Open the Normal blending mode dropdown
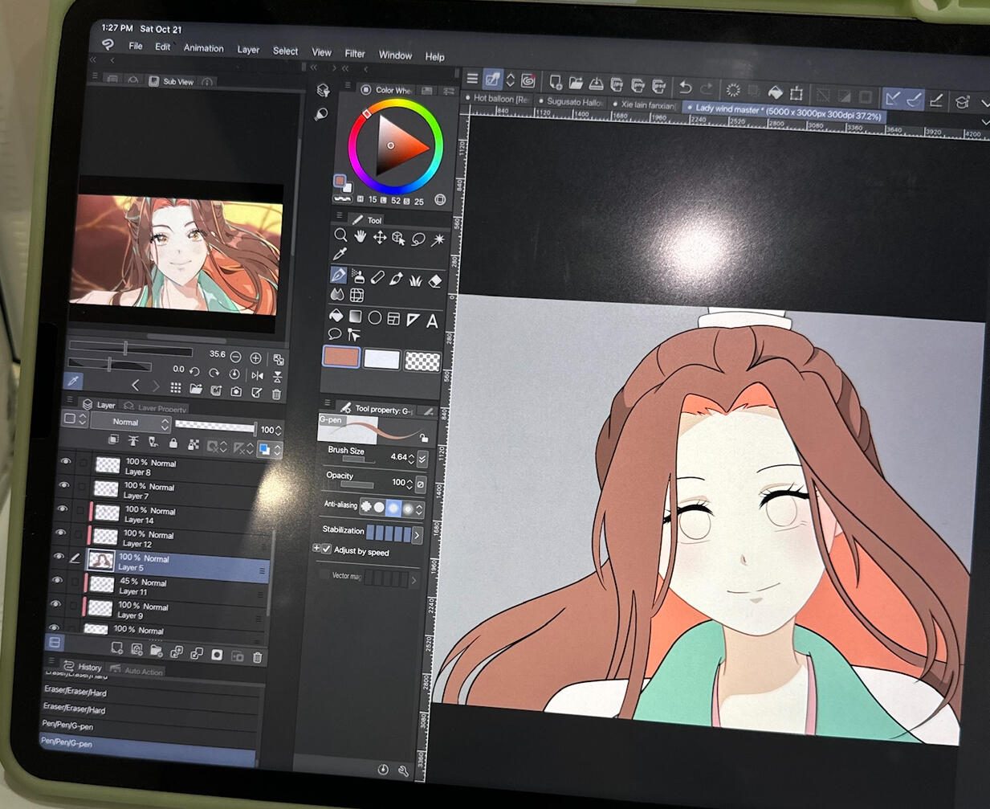990x809 pixels. pyautogui.click(x=129, y=423)
